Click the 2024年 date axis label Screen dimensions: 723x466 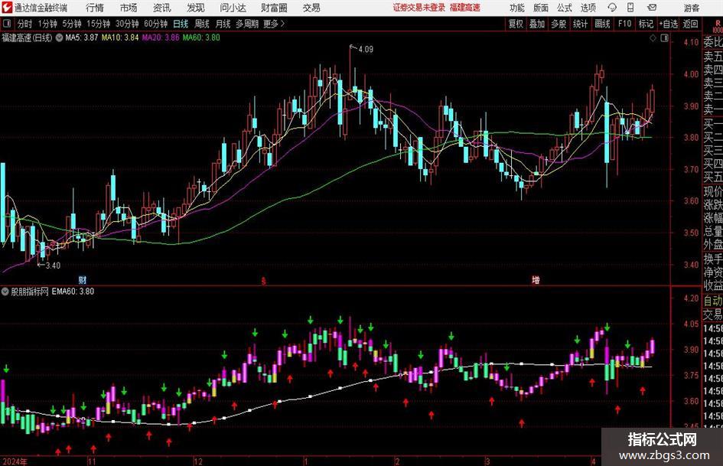click(15, 461)
